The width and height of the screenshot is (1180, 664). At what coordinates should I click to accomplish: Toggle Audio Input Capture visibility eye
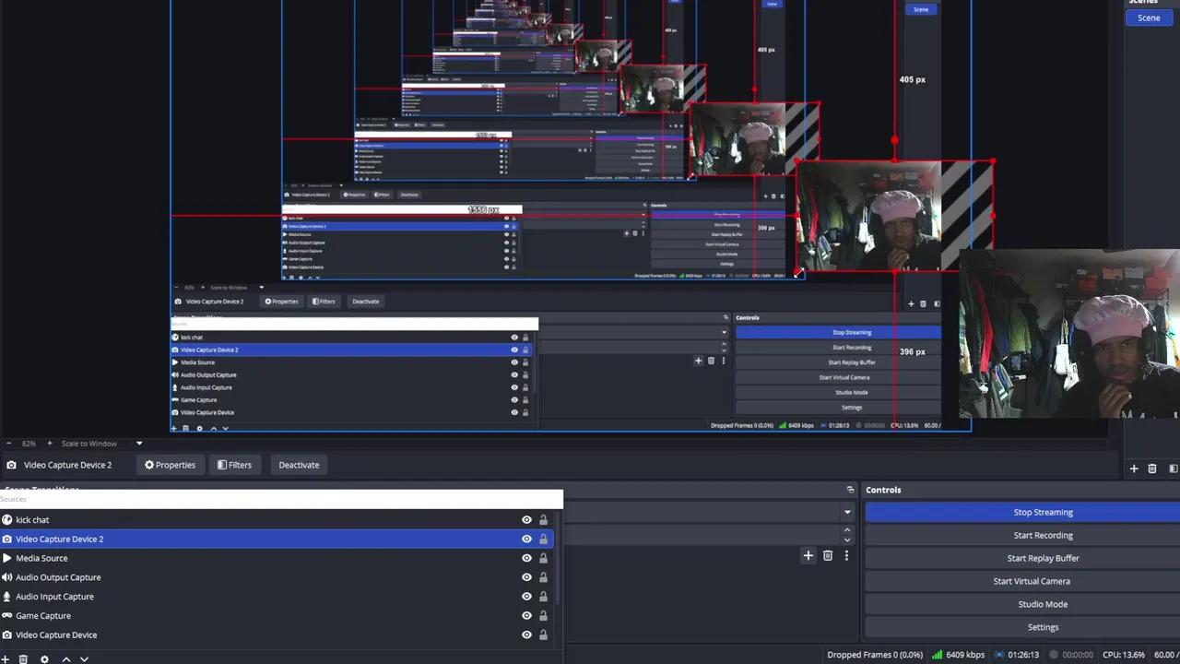click(526, 597)
